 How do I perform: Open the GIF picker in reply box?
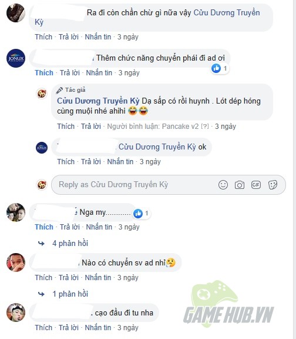click(256, 185)
